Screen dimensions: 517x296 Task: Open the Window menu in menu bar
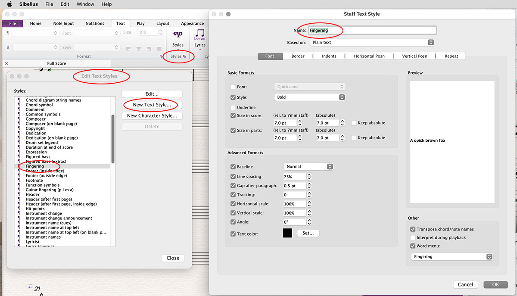coord(85,4)
